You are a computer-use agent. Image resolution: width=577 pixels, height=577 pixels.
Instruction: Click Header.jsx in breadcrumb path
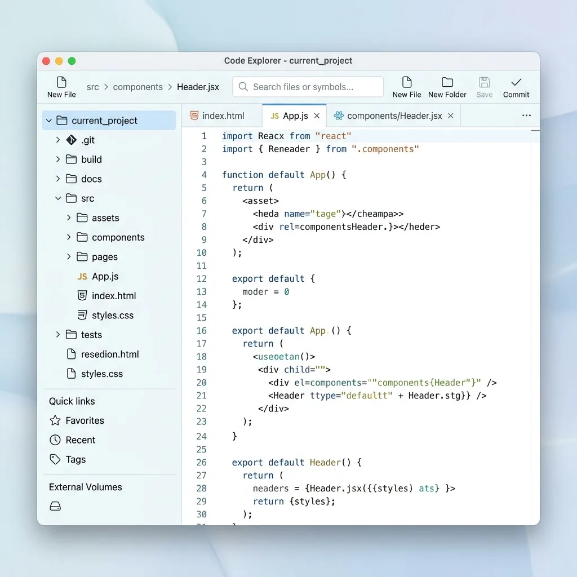coord(198,87)
